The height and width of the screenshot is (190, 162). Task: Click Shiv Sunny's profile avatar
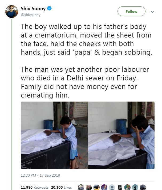pos(12,11)
